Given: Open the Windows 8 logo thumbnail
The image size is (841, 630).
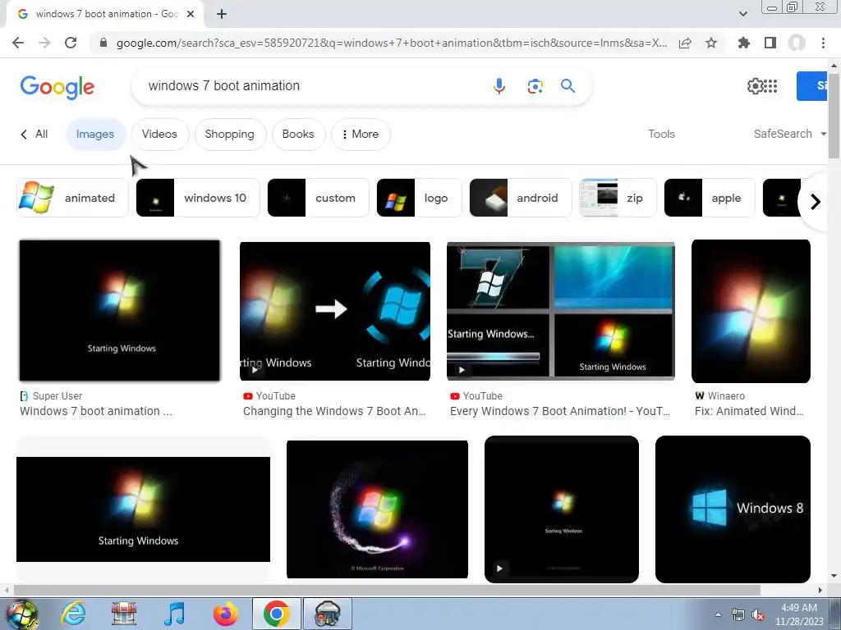Looking at the screenshot, I should click(x=733, y=509).
